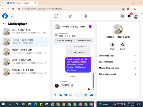
Task: Click chat scrollbar down arrow
Action: click(93, 89)
